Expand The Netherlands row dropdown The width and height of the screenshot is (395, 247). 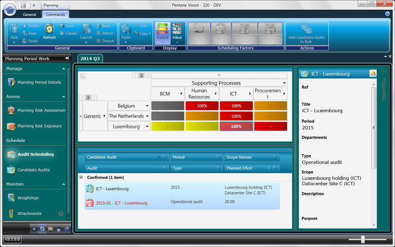pyautogui.click(x=147, y=116)
